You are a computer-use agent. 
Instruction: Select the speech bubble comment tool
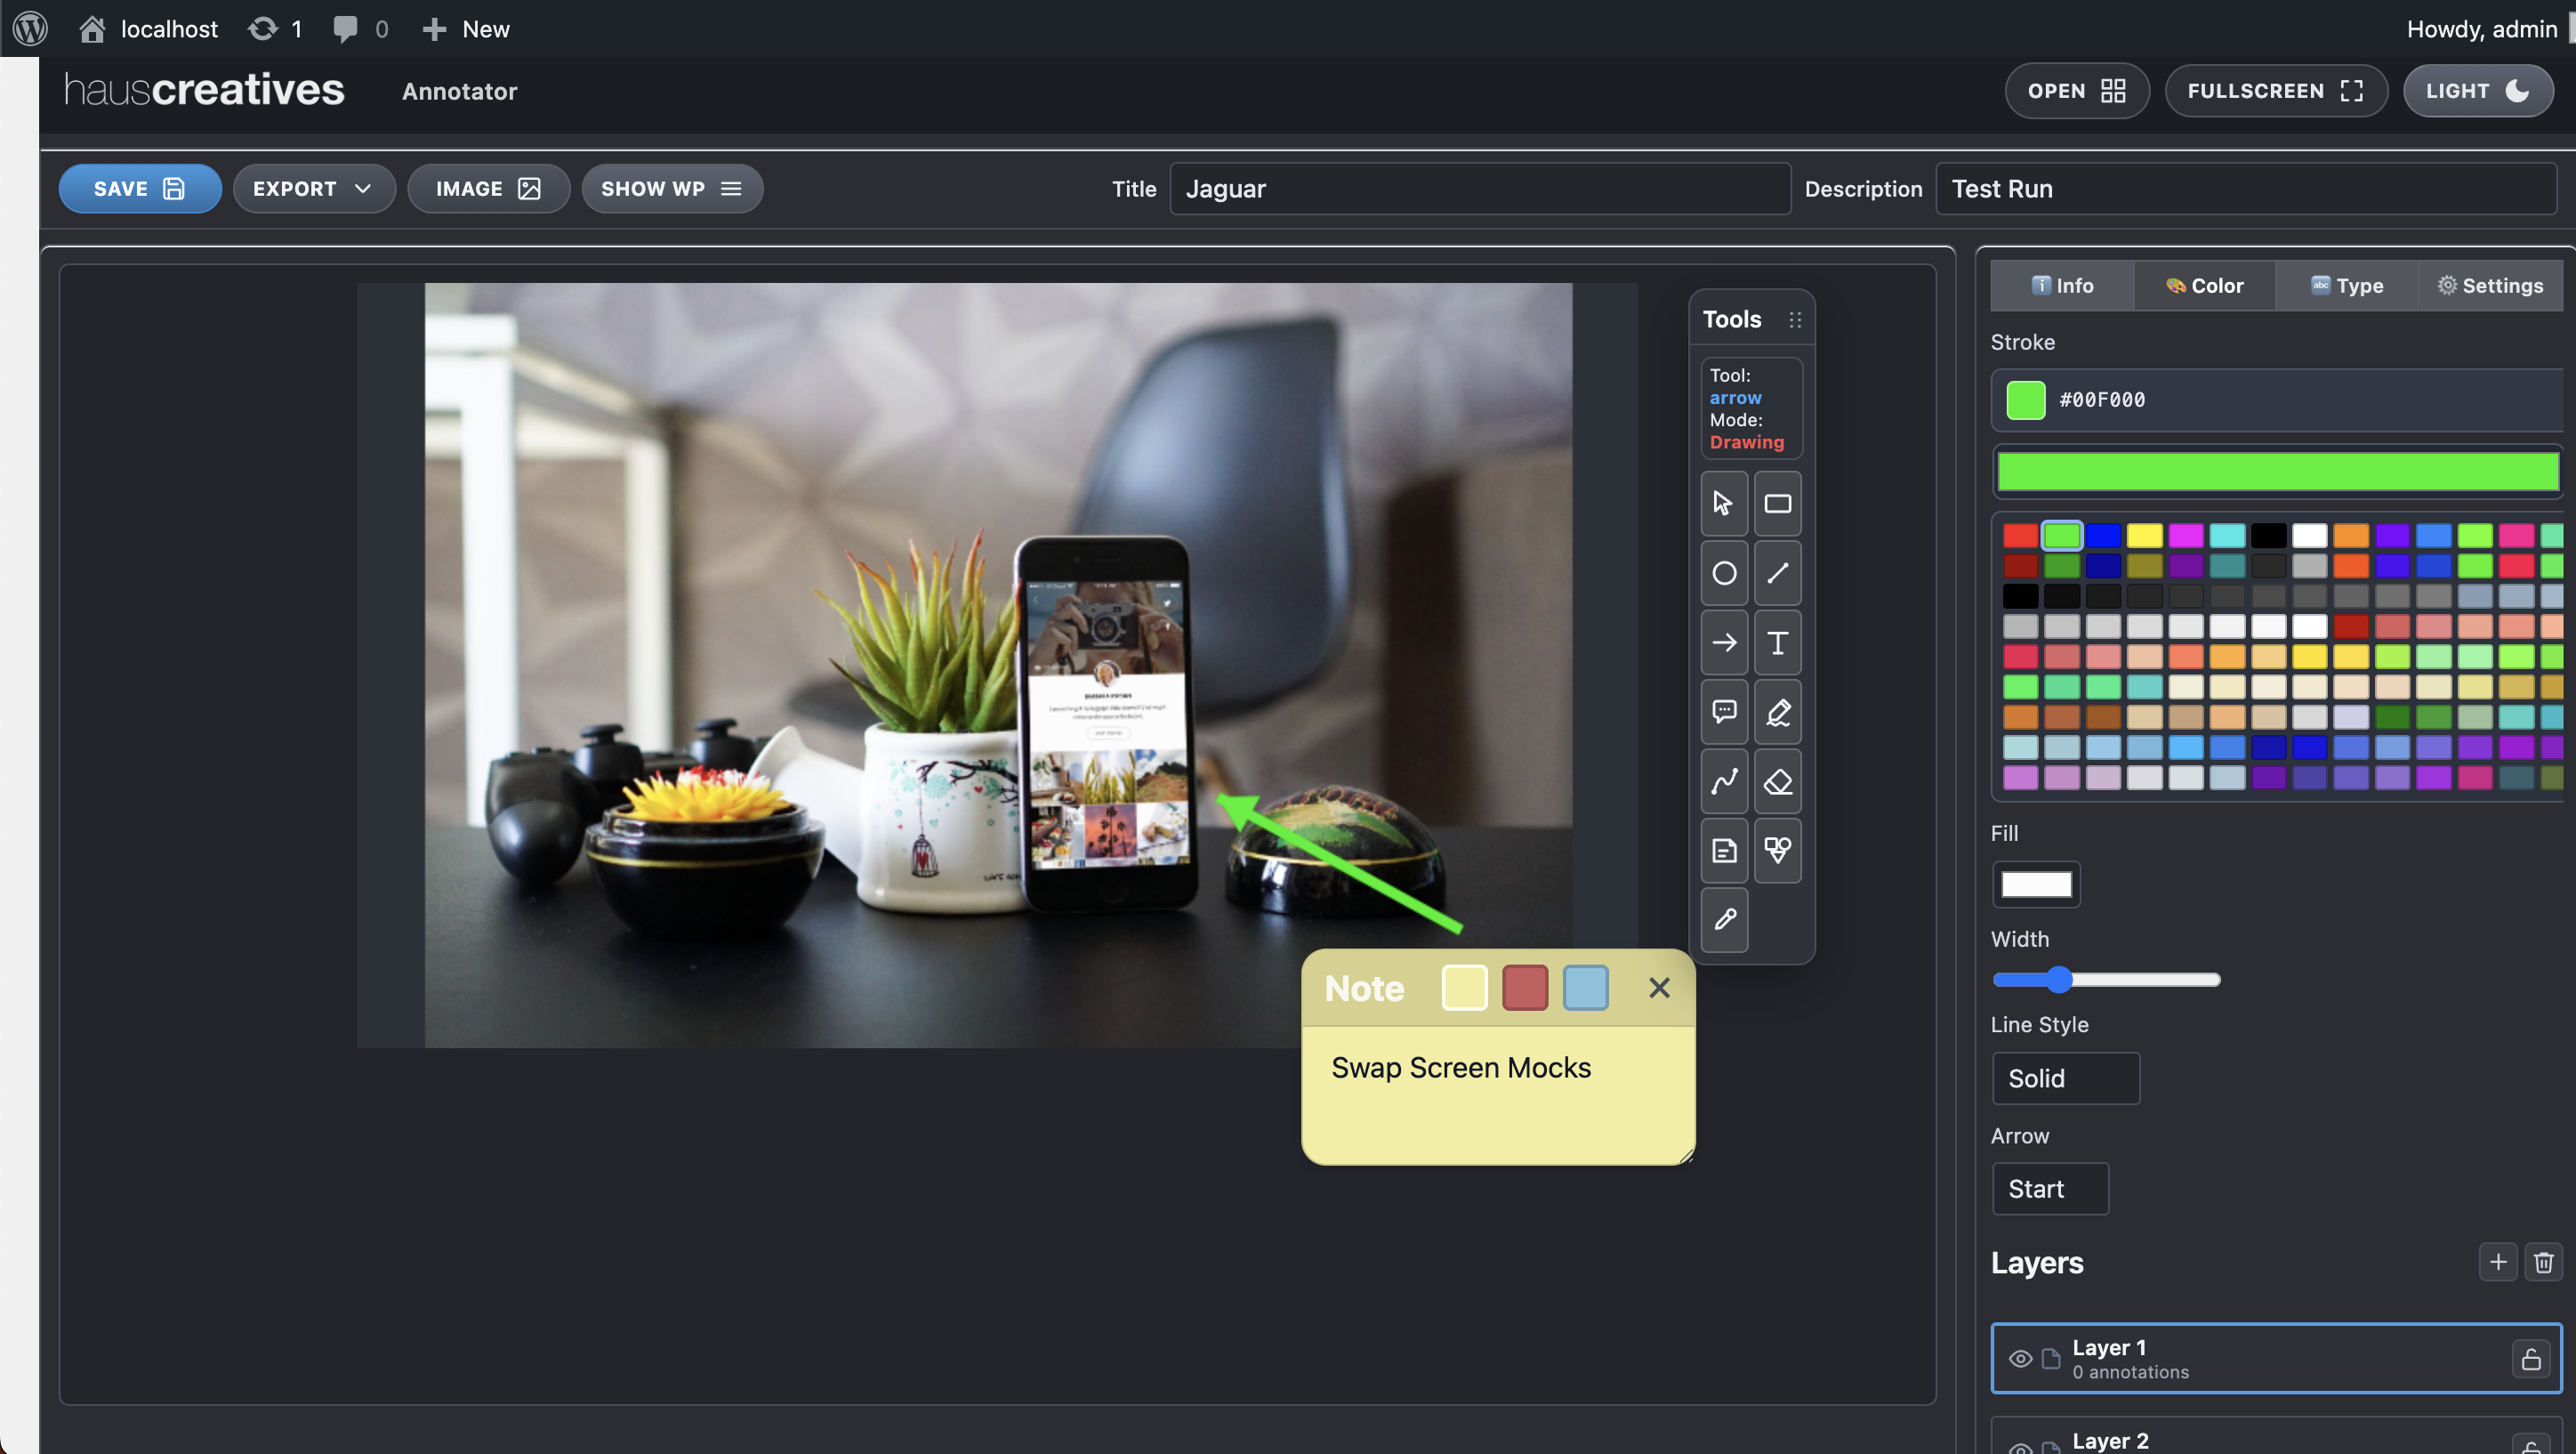tap(1723, 712)
